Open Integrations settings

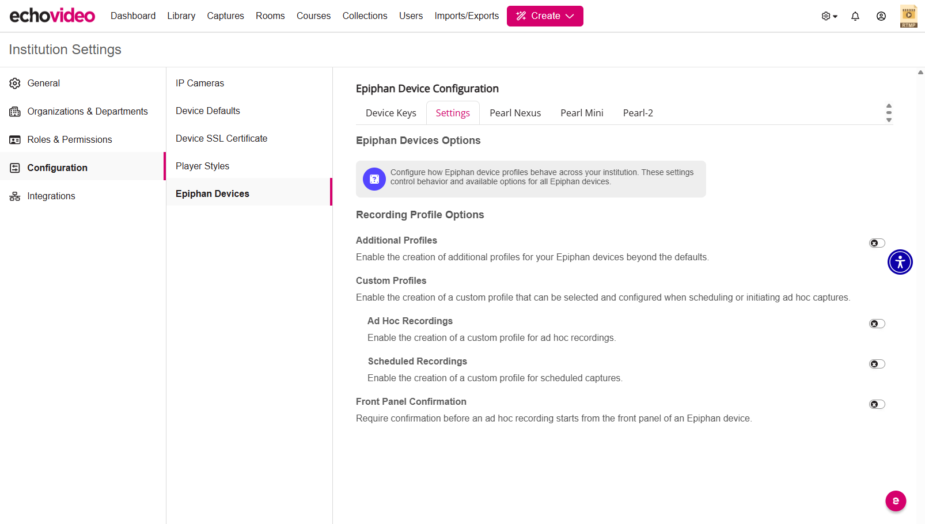pyautogui.click(x=83, y=196)
